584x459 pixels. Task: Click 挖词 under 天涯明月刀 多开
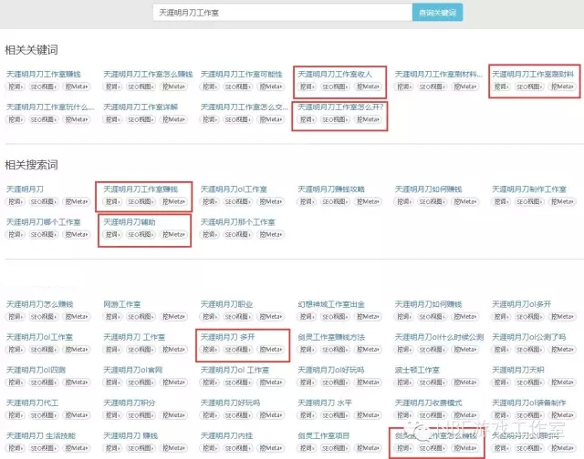point(210,349)
